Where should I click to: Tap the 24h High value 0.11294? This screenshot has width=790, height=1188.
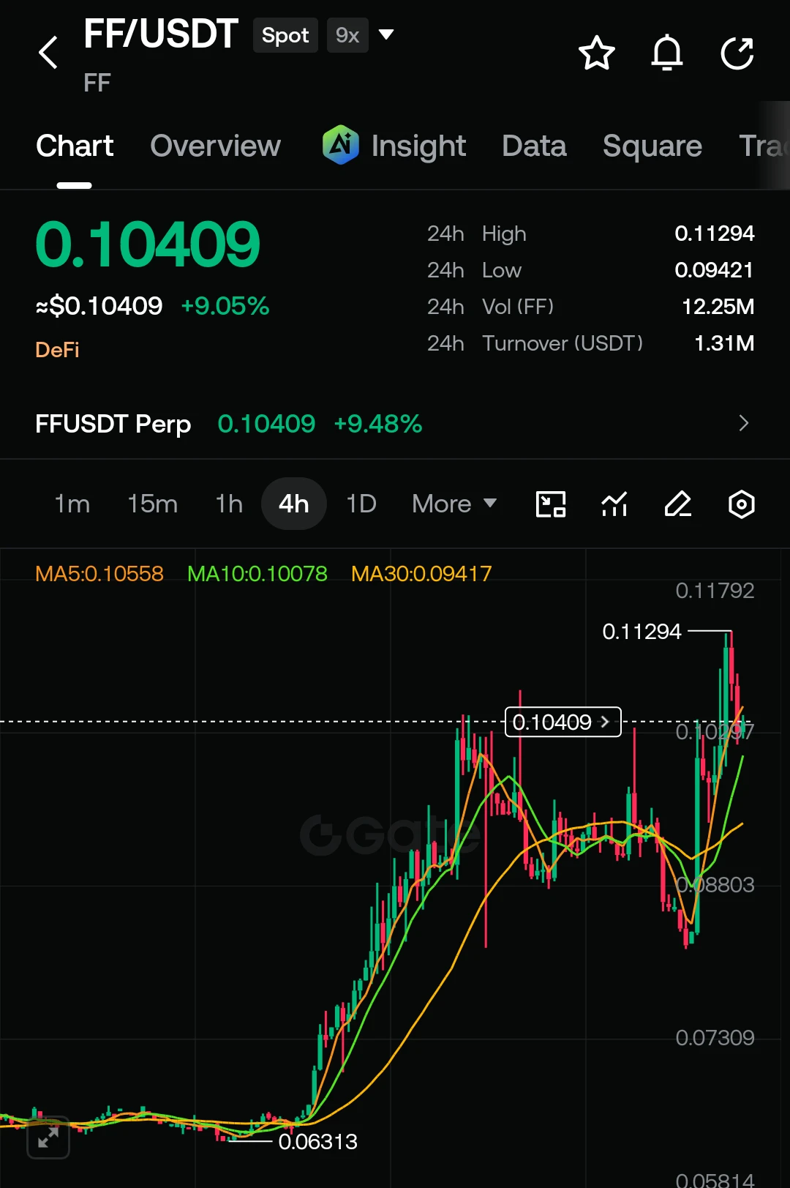click(x=714, y=234)
